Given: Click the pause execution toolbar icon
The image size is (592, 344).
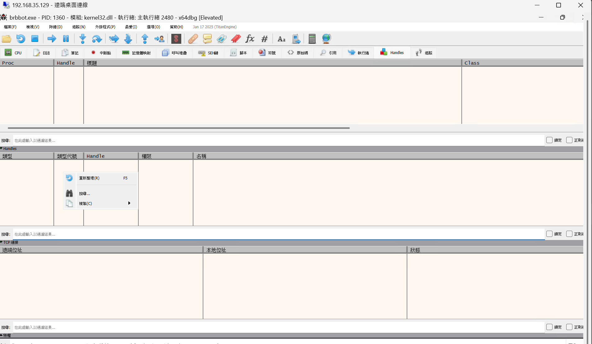Looking at the screenshot, I should tap(66, 39).
